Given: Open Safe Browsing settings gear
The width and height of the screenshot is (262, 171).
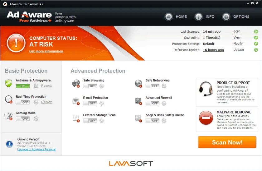Looking at the screenshot, I should click(x=102, y=86).
